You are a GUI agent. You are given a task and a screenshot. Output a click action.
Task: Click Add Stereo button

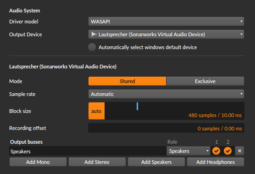pos(97,162)
